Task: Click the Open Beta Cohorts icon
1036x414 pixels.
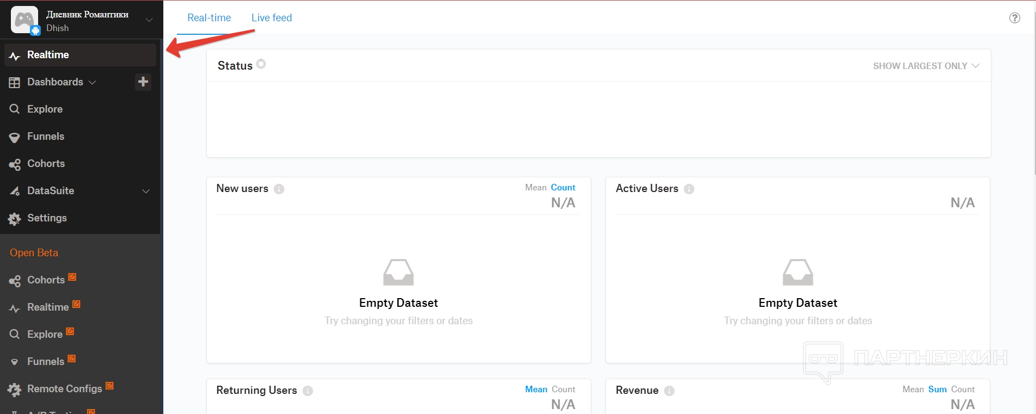Action: click(15, 281)
